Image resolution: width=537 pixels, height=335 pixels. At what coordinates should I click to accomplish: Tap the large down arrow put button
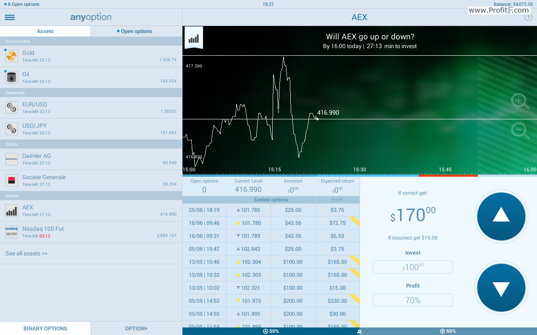click(x=501, y=288)
